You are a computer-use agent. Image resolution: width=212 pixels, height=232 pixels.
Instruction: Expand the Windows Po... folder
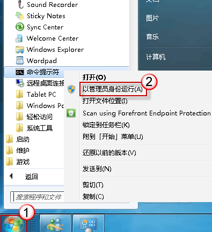tap(40, 105)
